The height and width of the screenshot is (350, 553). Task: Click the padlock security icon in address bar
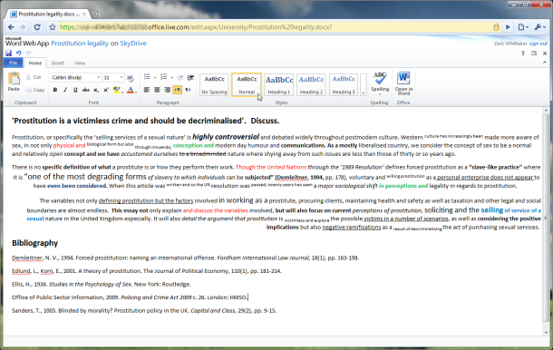click(x=496, y=27)
